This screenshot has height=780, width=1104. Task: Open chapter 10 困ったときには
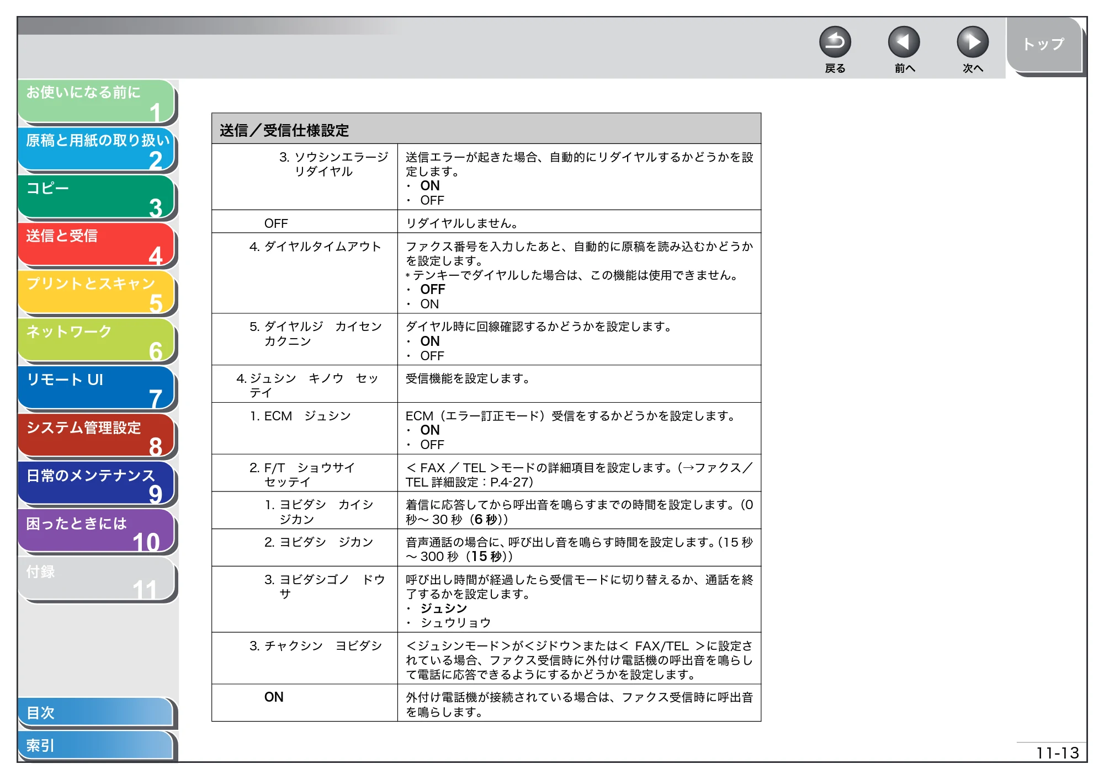96,532
